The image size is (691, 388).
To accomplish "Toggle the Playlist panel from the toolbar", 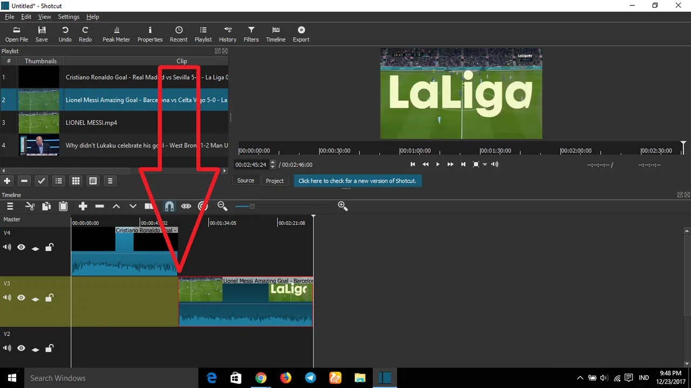I will tap(203, 34).
